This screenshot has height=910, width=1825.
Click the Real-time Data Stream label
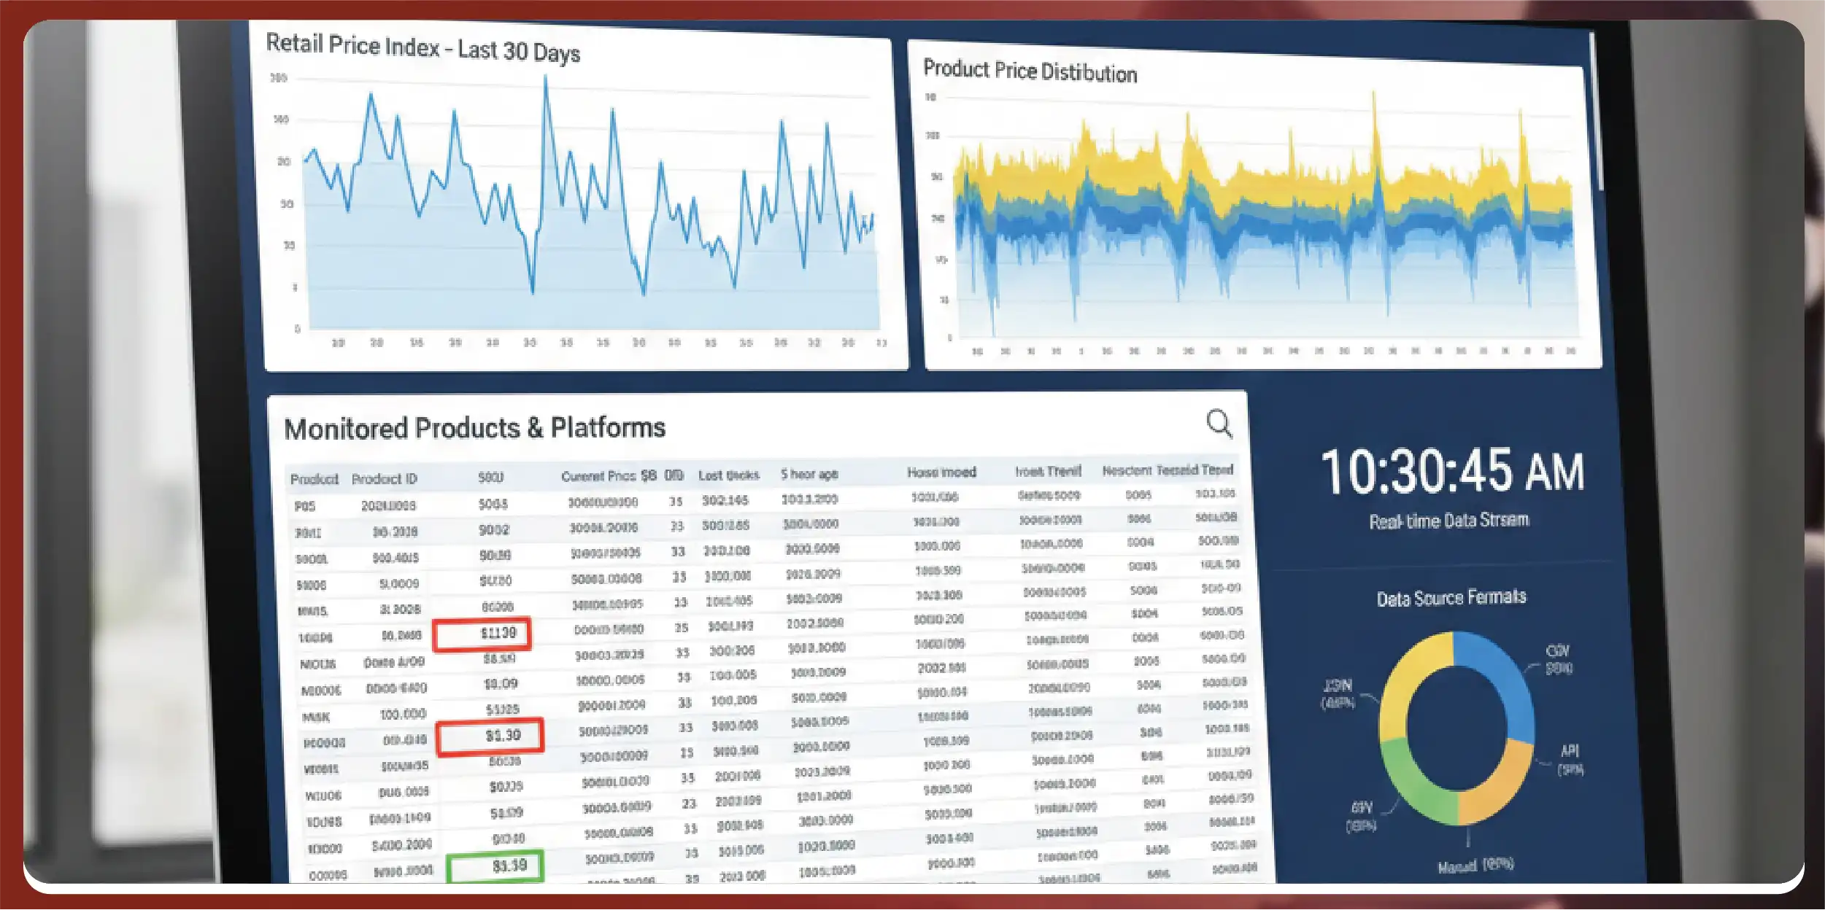(x=1448, y=521)
